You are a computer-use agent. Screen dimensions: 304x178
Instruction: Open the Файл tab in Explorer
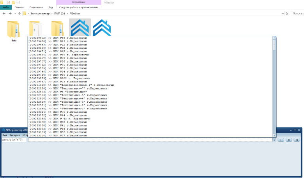tap(6, 7)
